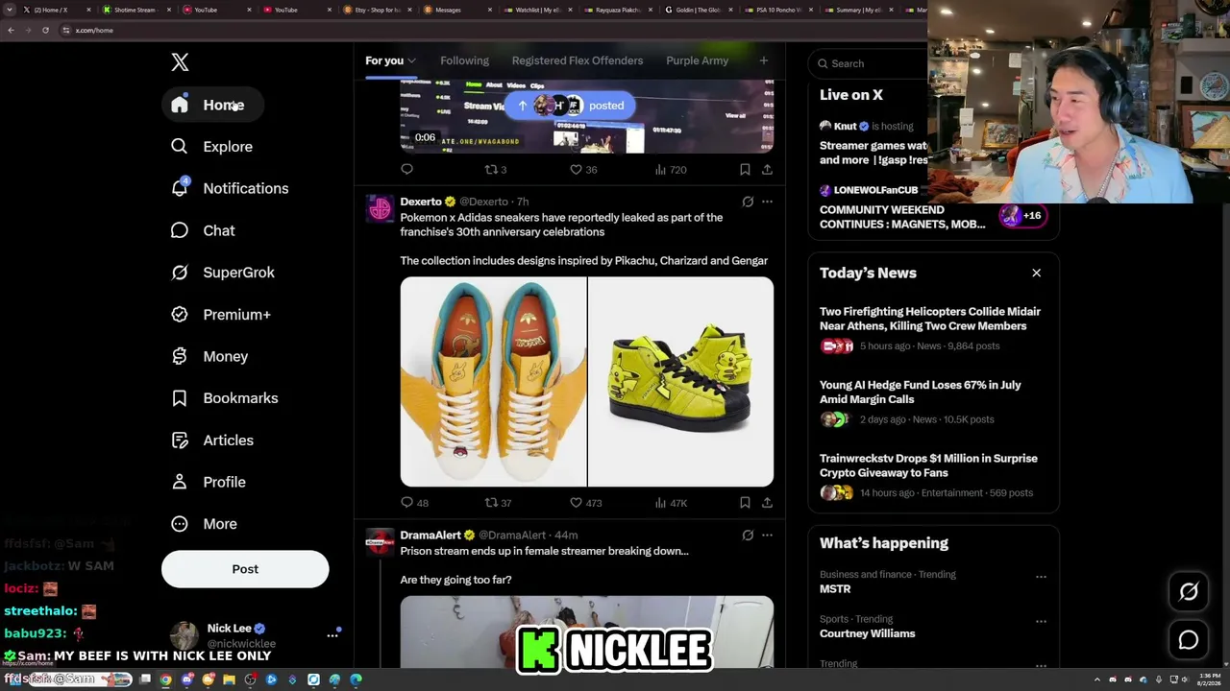
Task: Open Chat in the sidebar
Action: (202, 230)
